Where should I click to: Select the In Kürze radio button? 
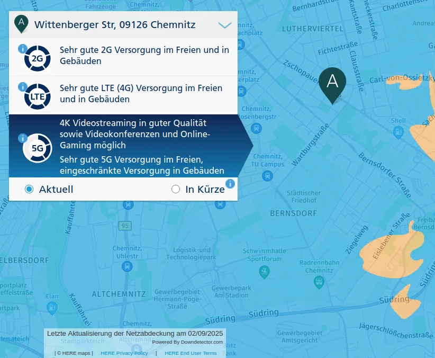pos(176,189)
